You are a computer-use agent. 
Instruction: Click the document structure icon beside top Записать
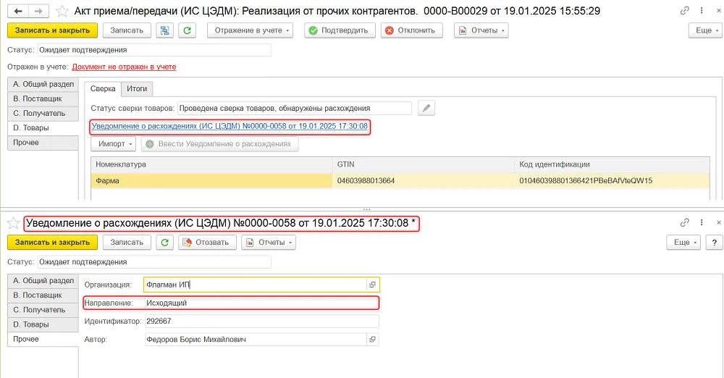coord(165,30)
